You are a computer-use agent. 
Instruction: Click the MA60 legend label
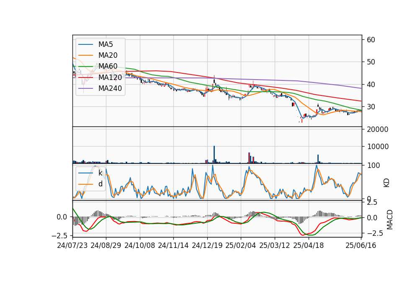point(108,67)
